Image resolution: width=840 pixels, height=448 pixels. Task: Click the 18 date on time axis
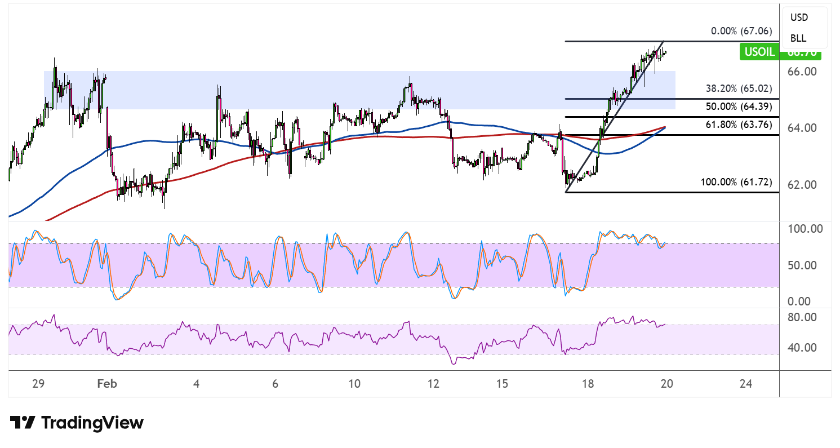click(588, 384)
